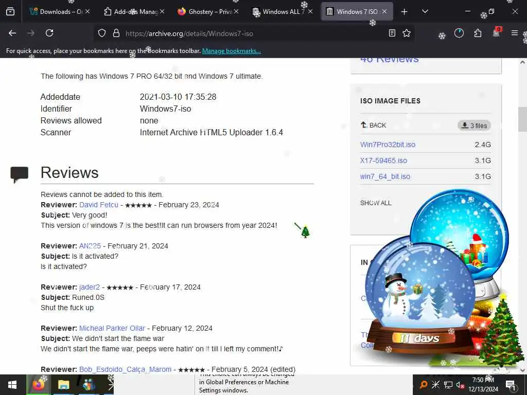Open the Windows Start menu
This screenshot has height=395, width=527.
(x=12, y=385)
